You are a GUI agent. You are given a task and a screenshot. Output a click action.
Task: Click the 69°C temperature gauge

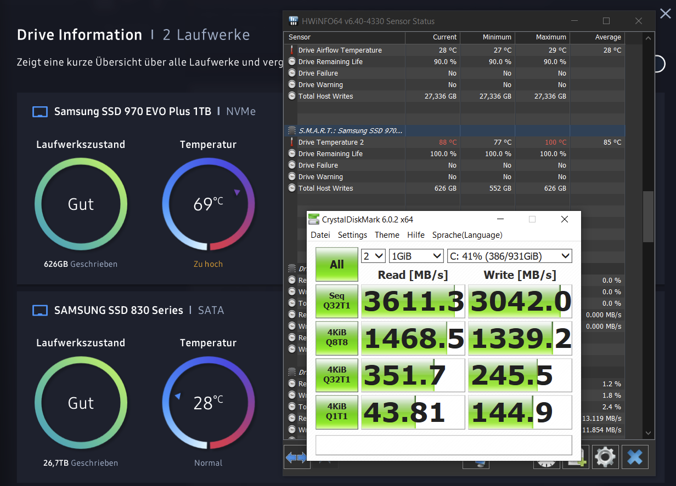point(209,204)
